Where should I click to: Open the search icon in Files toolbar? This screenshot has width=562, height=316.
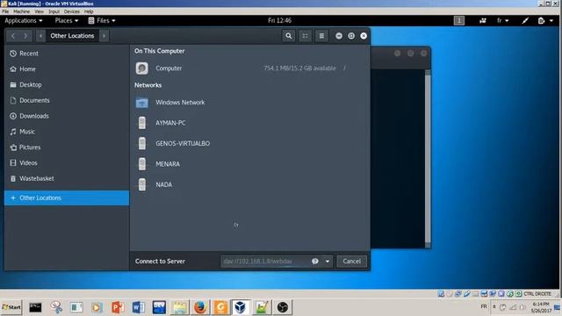click(289, 36)
